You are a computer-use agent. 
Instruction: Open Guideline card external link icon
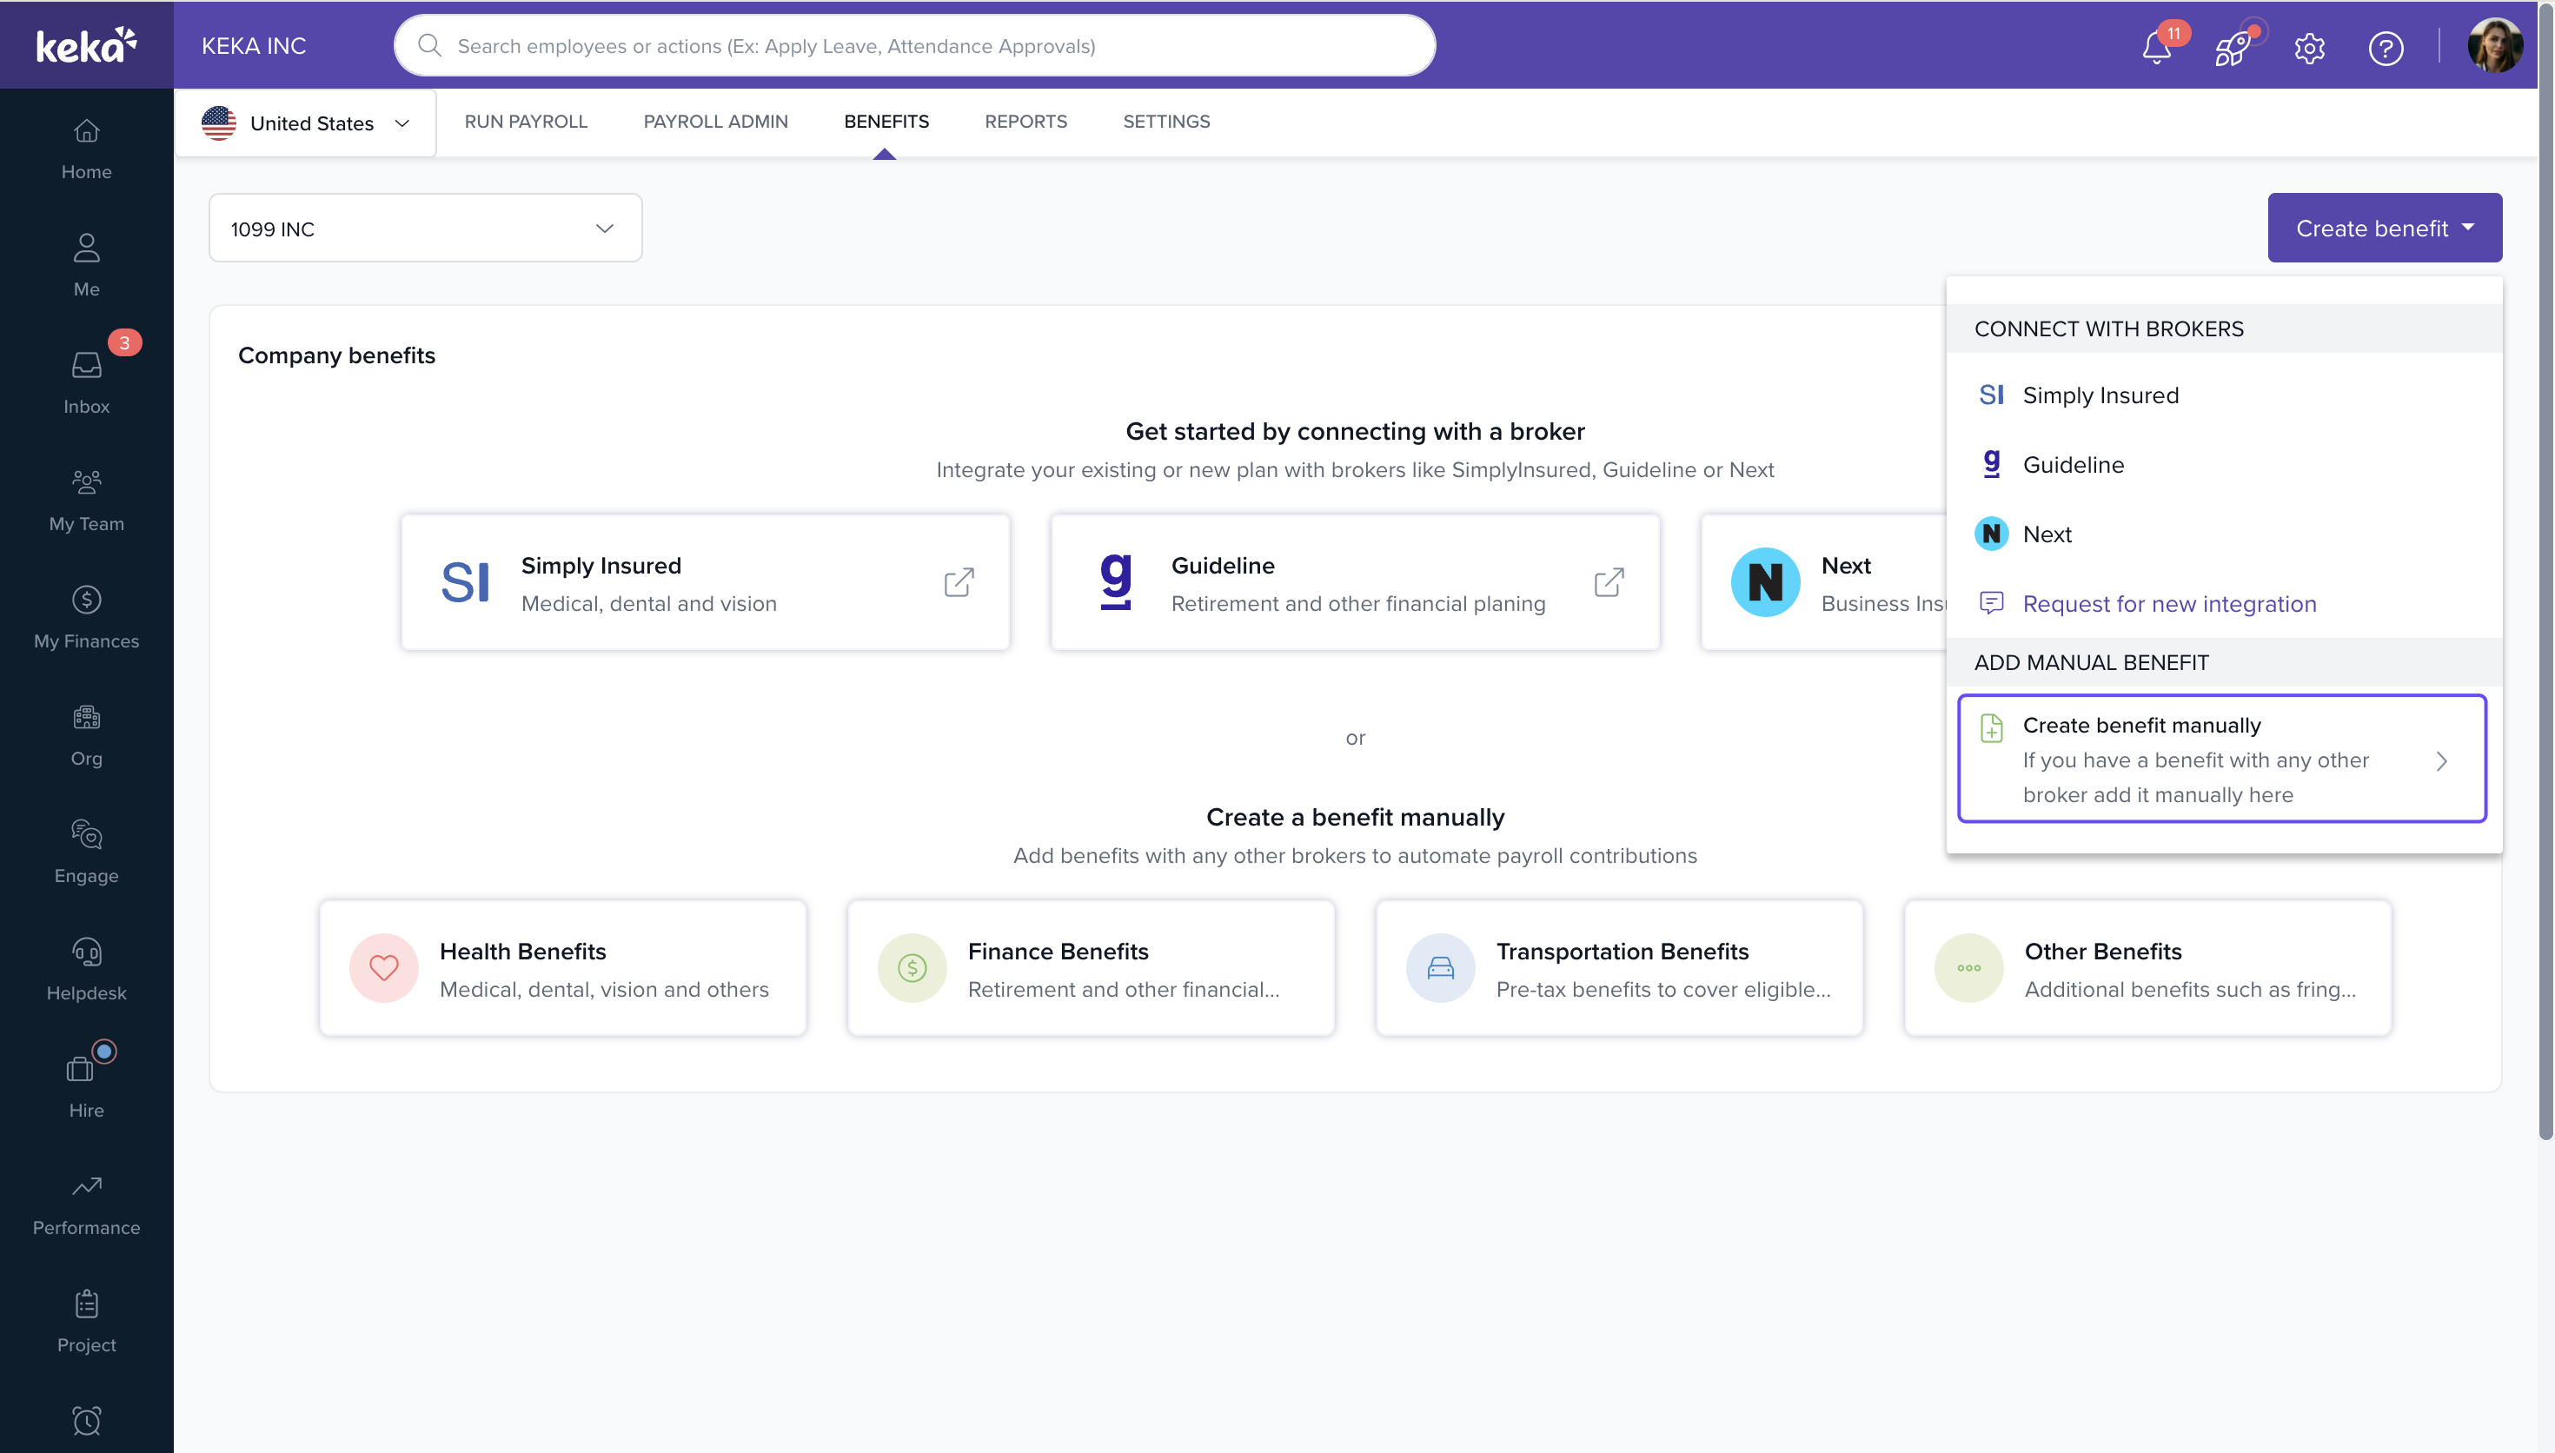point(1609,581)
